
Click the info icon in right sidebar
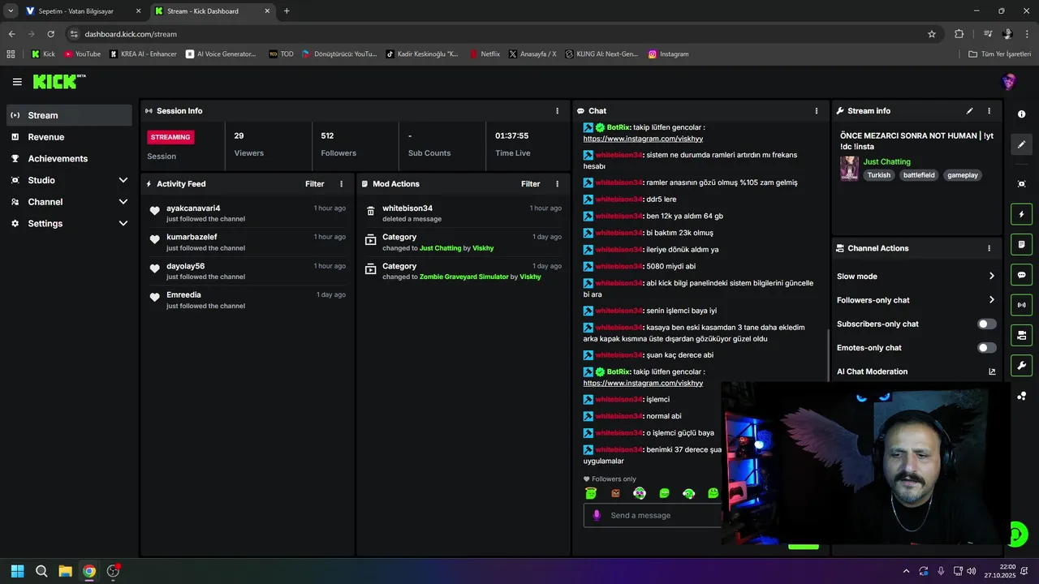(1021, 114)
